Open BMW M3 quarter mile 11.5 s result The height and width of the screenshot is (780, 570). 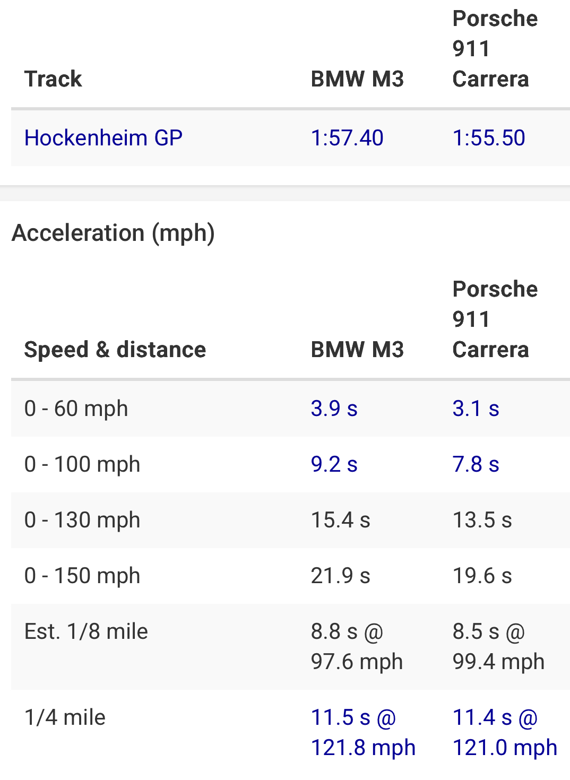coord(363,732)
